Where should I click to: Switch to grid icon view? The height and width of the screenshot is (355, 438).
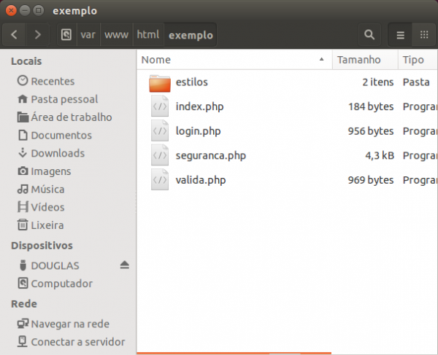423,34
